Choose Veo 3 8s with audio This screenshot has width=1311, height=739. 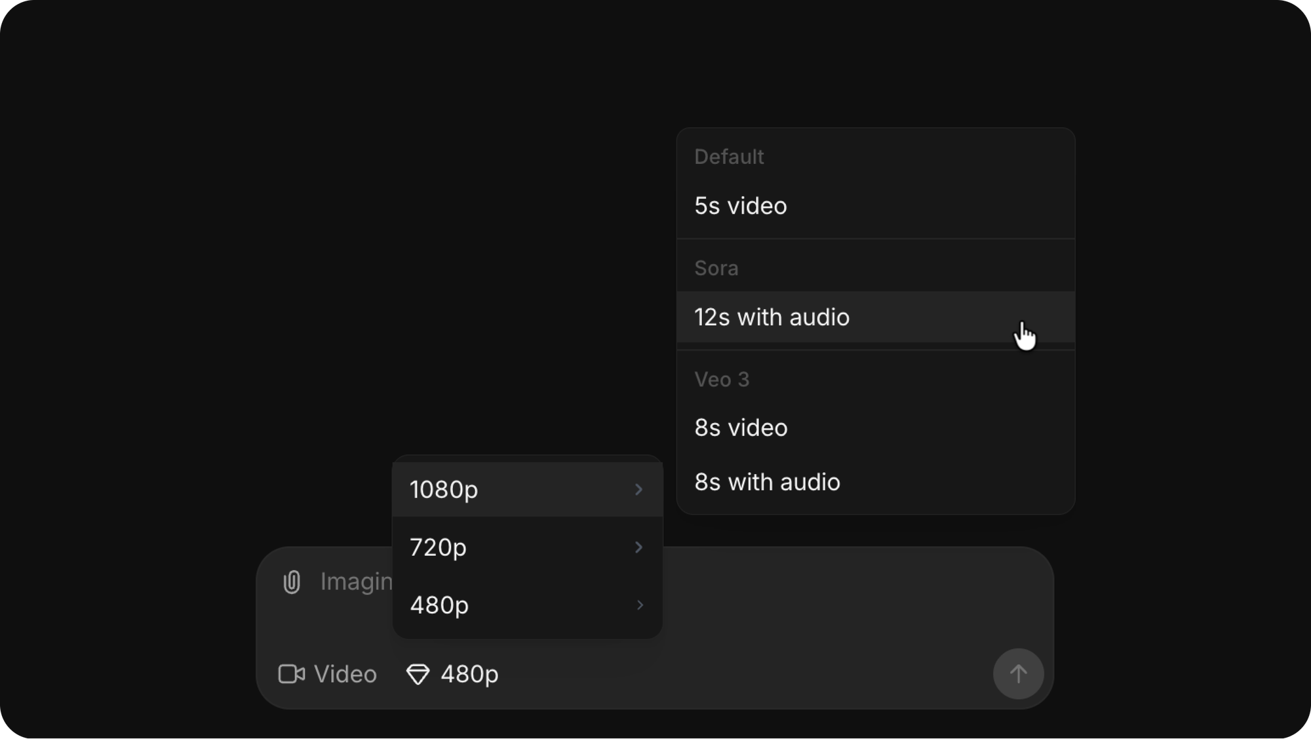[x=767, y=482]
